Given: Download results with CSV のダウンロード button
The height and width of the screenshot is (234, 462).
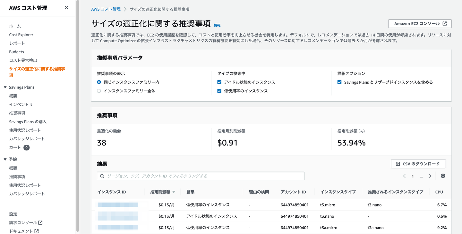Looking at the screenshot, I should (x=418, y=164).
